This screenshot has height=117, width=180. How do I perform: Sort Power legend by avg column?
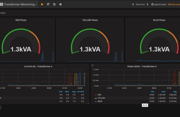[175, 92]
